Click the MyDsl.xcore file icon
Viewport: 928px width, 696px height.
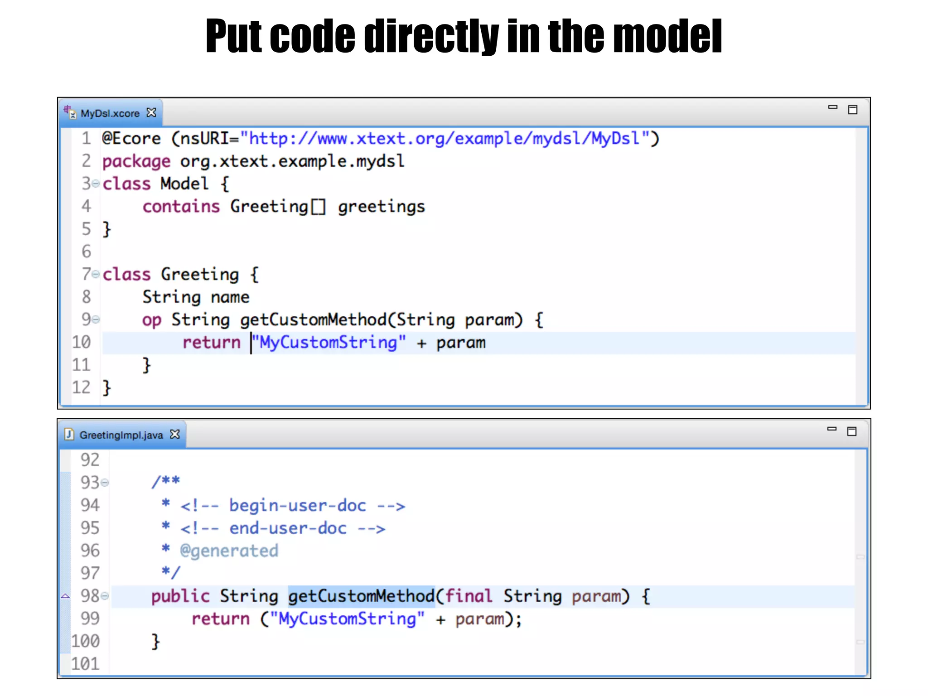click(69, 112)
